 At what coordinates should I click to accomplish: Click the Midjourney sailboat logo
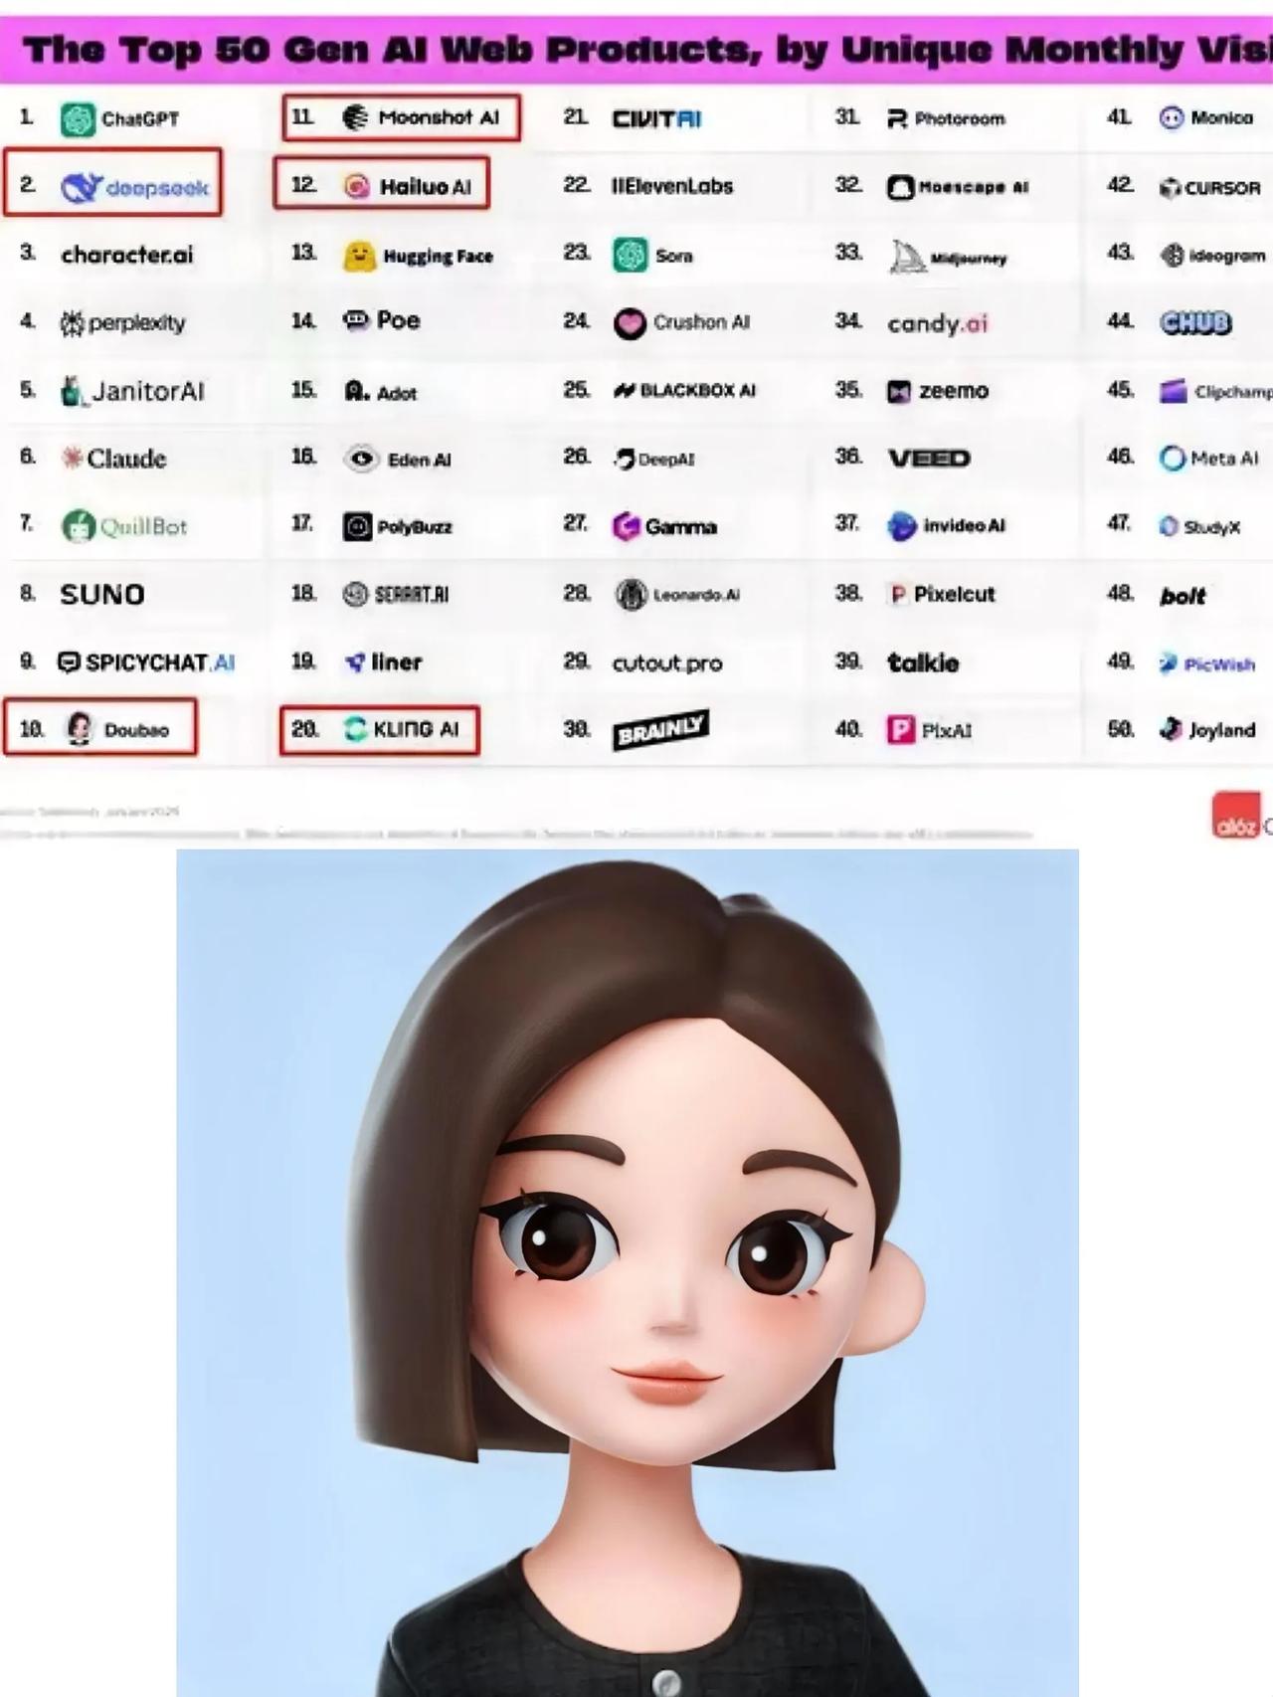(x=907, y=257)
